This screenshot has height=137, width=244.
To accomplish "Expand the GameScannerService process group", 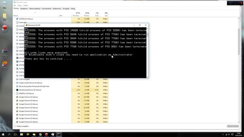I will click(x=14, y=90).
